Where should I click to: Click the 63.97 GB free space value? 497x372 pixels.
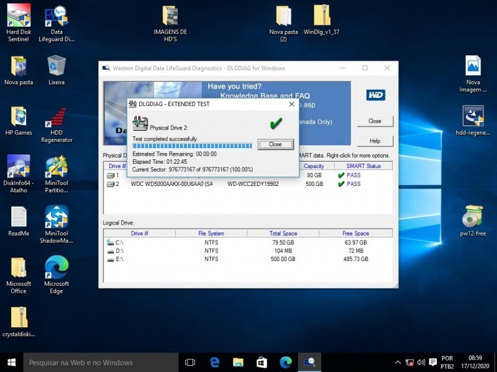click(355, 242)
